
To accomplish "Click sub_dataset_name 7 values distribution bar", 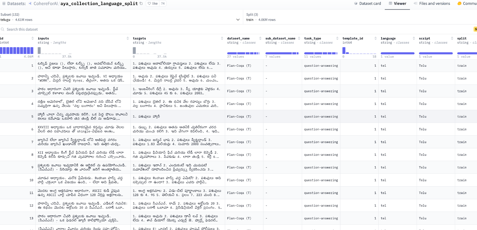I will [282, 53].
